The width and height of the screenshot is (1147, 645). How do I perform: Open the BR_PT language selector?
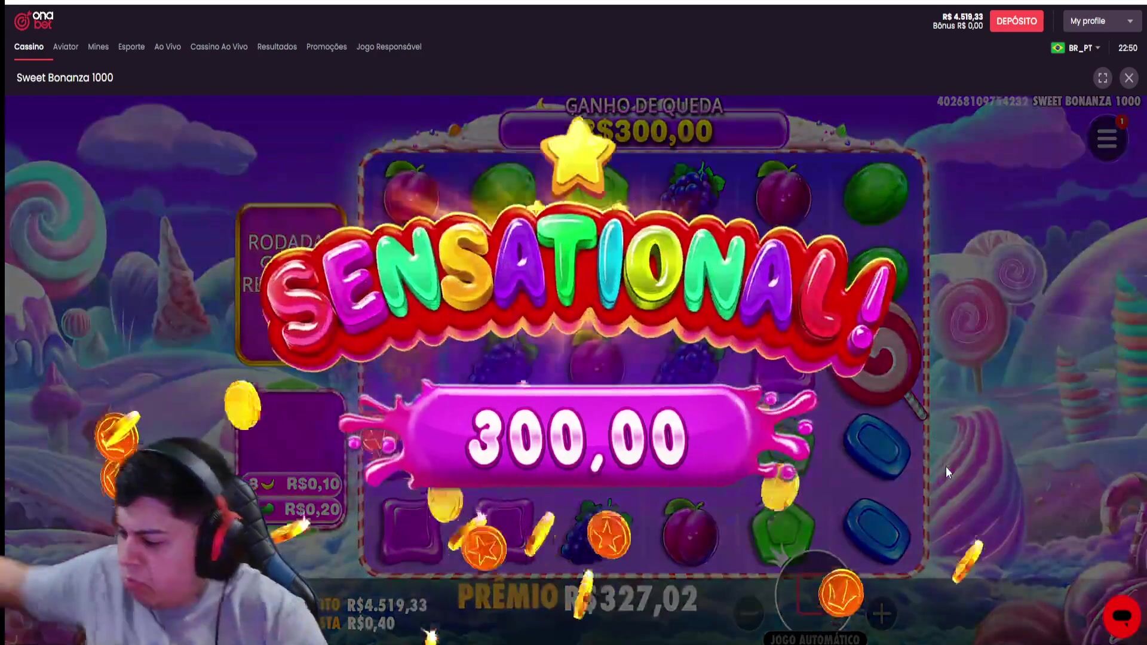pyautogui.click(x=1084, y=48)
